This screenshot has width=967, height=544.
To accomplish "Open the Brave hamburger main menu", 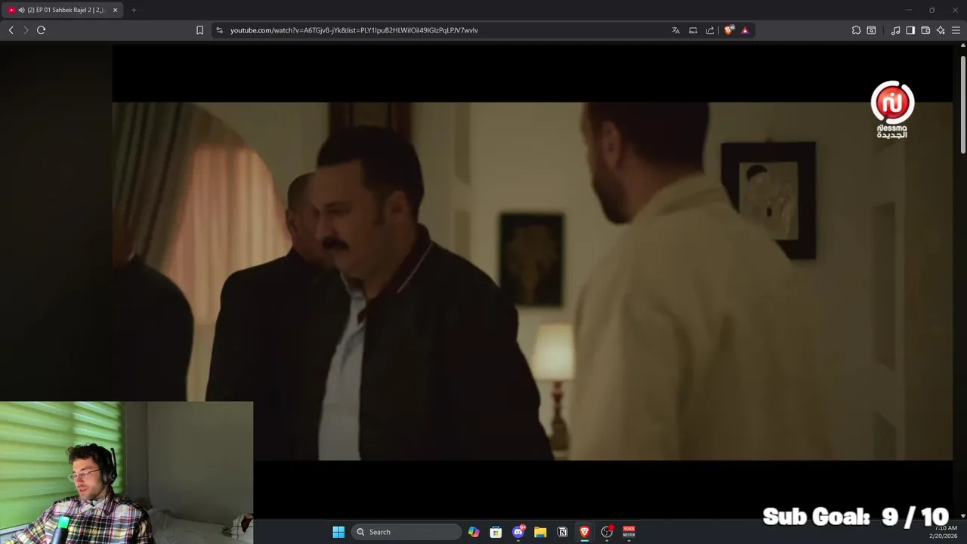I will pos(956,30).
